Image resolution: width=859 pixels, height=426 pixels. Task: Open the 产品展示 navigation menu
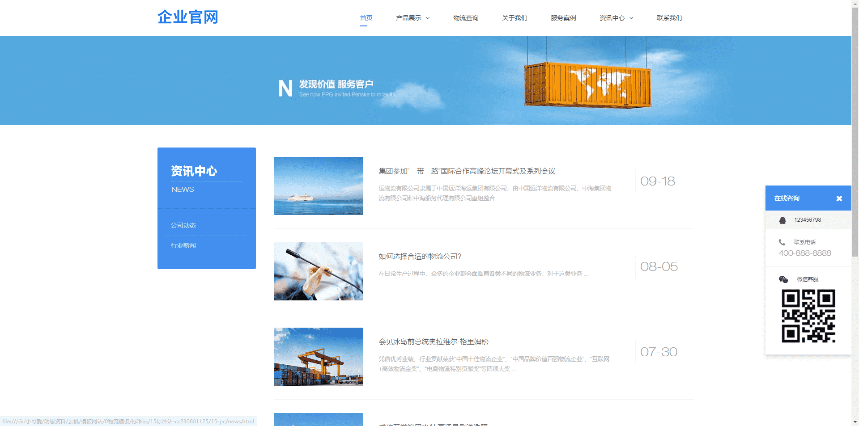click(408, 18)
